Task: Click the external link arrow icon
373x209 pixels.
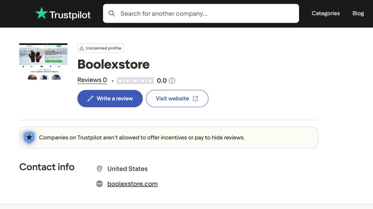Action: coord(195,98)
